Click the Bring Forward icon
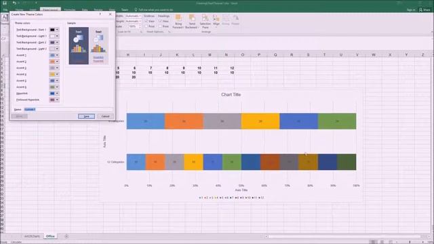Image resolution: width=434 pixels, height=244 pixels. point(178,18)
